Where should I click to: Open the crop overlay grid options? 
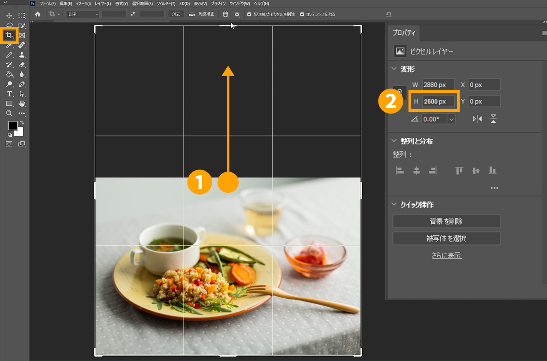point(225,14)
